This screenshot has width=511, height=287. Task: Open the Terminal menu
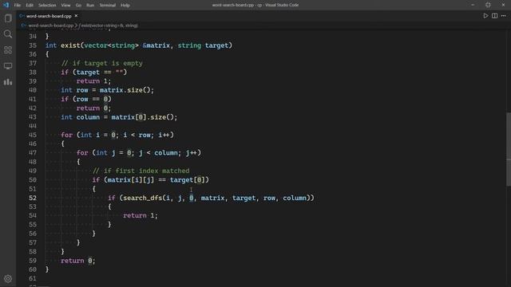click(x=108, y=6)
